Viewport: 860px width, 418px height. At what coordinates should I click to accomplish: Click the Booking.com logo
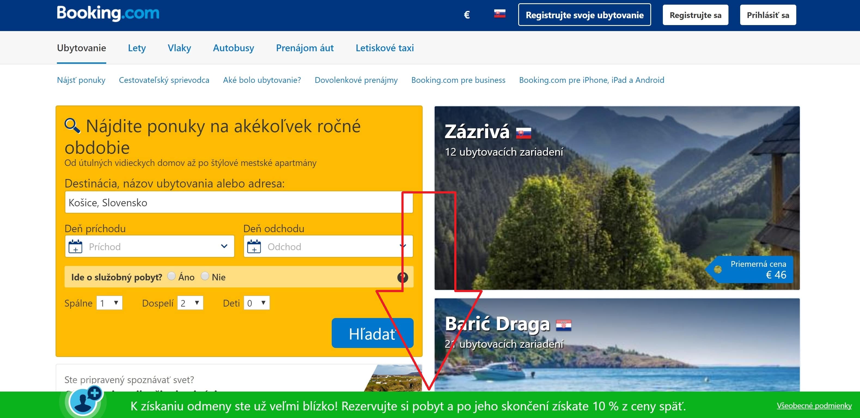[108, 14]
